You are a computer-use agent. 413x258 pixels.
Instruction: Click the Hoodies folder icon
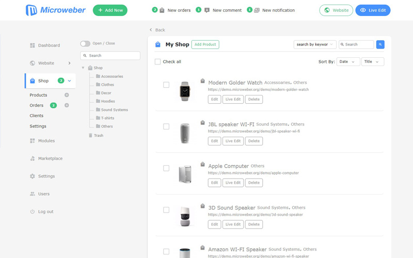(98, 101)
